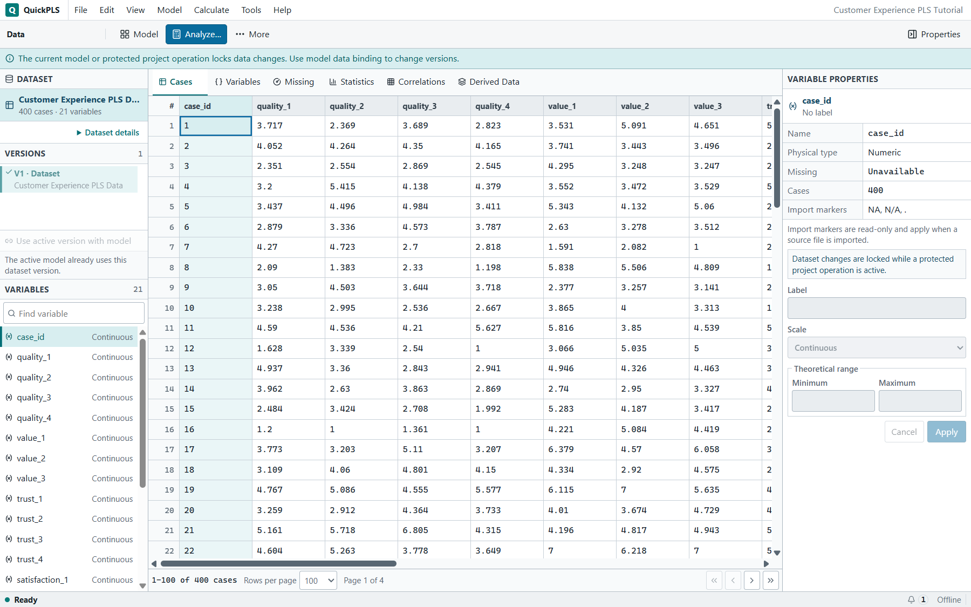
Task: Select V1 Dataset version
Action: [69, 179]
